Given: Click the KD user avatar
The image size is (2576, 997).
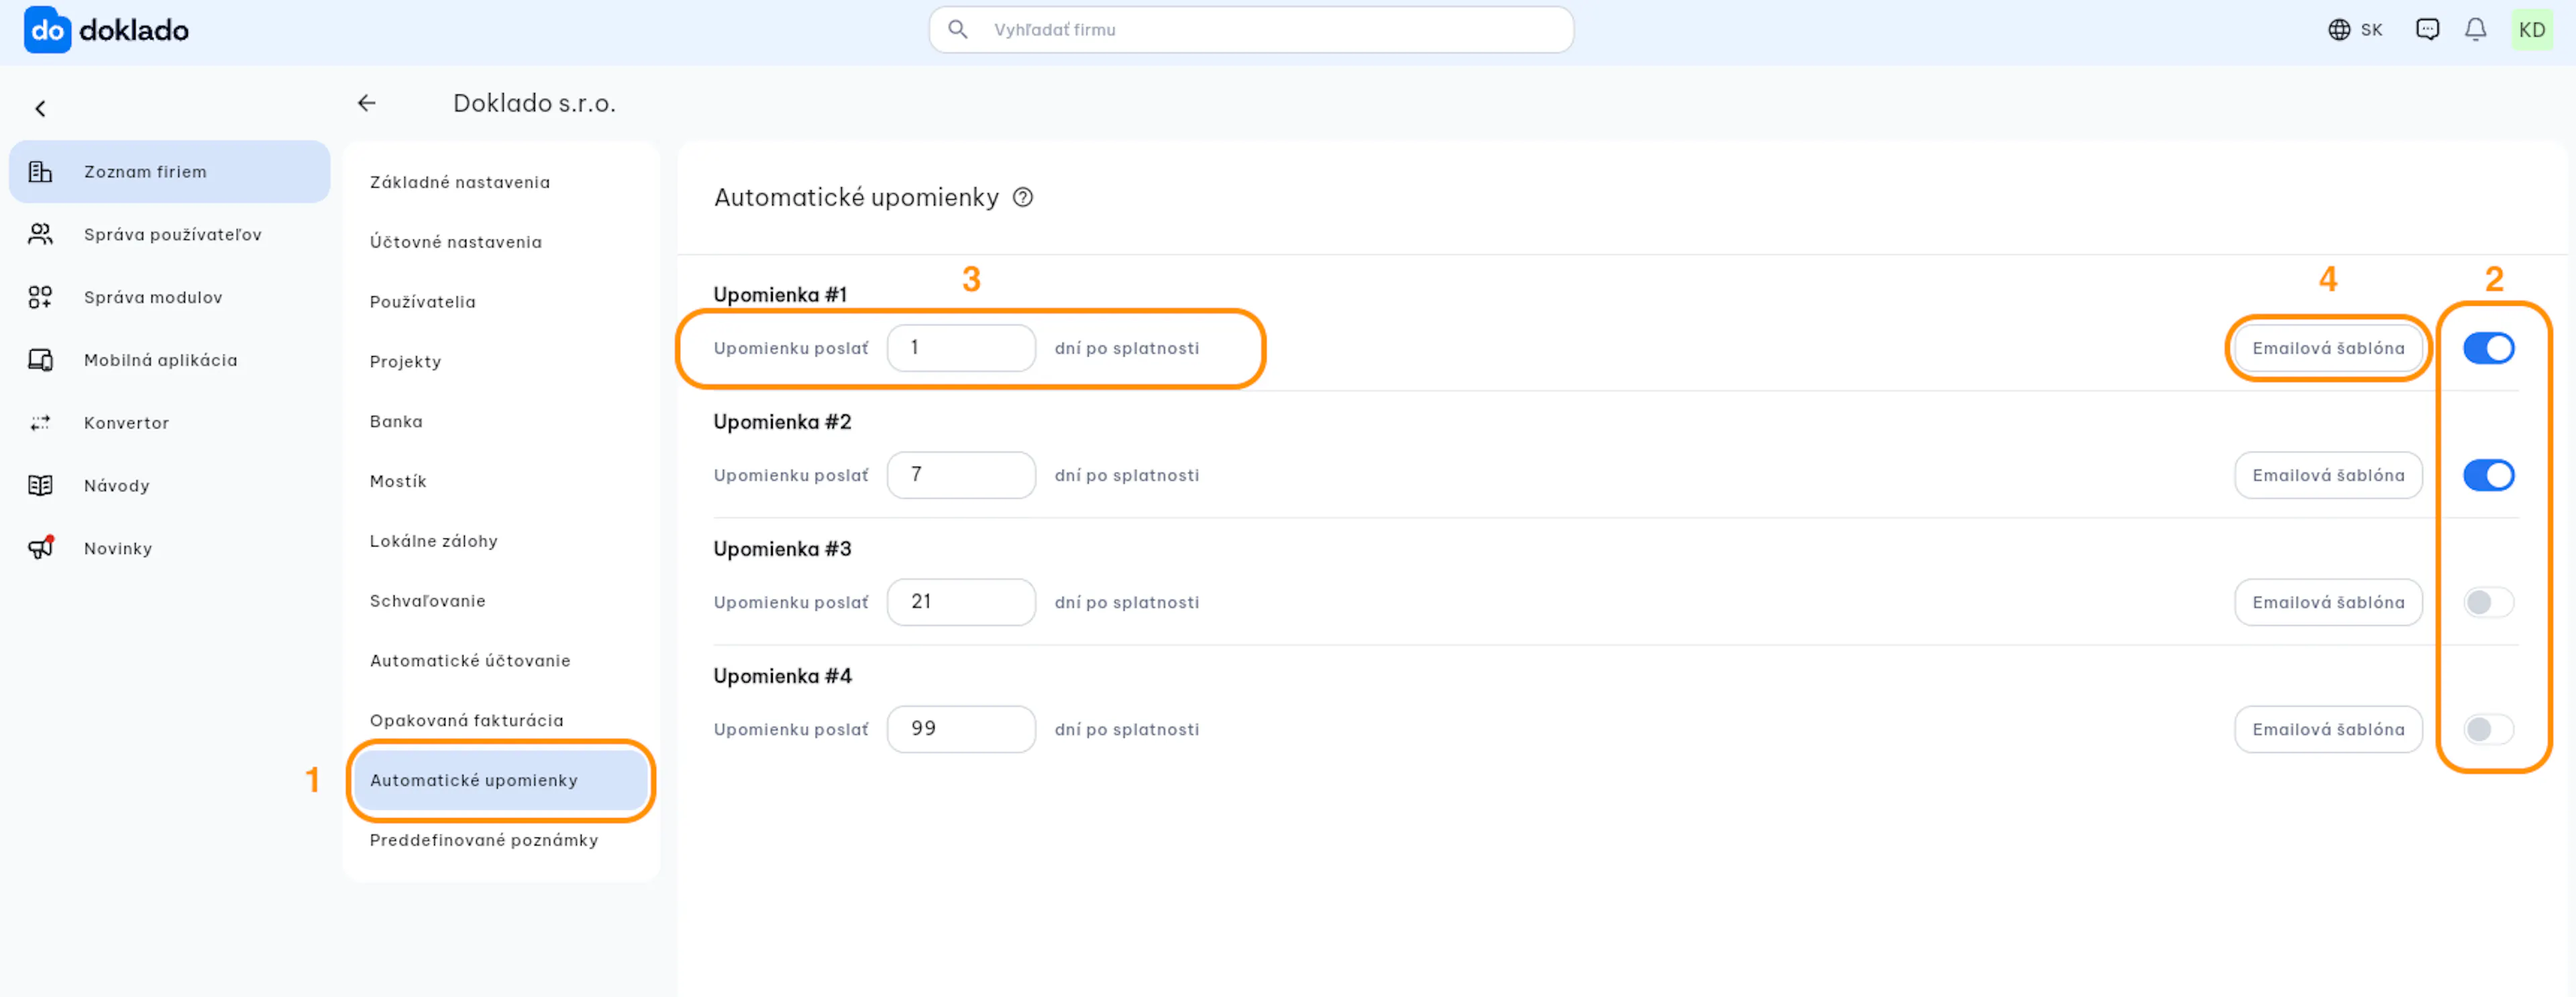Looking at the screenshot, I should coord(2531,30).
